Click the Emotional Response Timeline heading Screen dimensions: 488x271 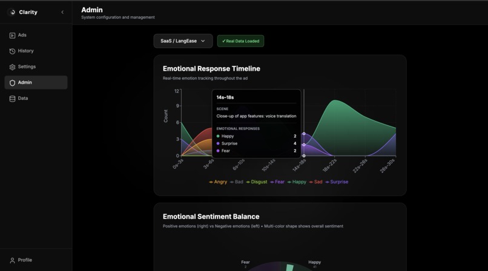211,69
